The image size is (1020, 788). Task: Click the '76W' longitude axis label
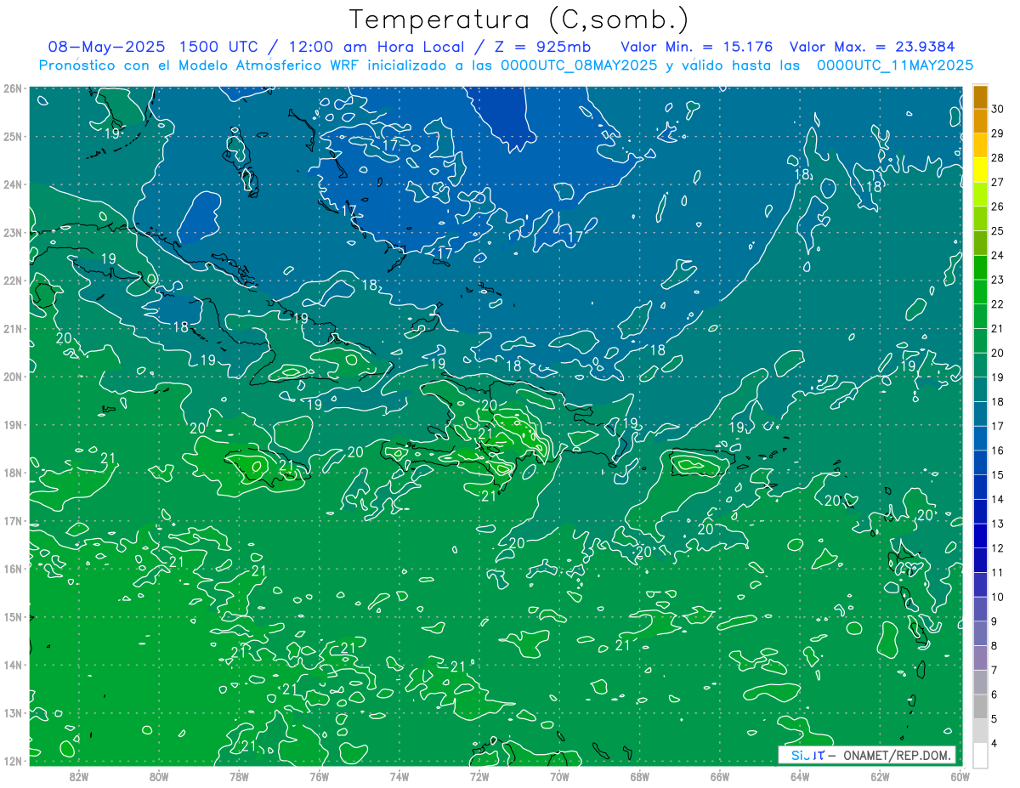(x=319, y=776)
